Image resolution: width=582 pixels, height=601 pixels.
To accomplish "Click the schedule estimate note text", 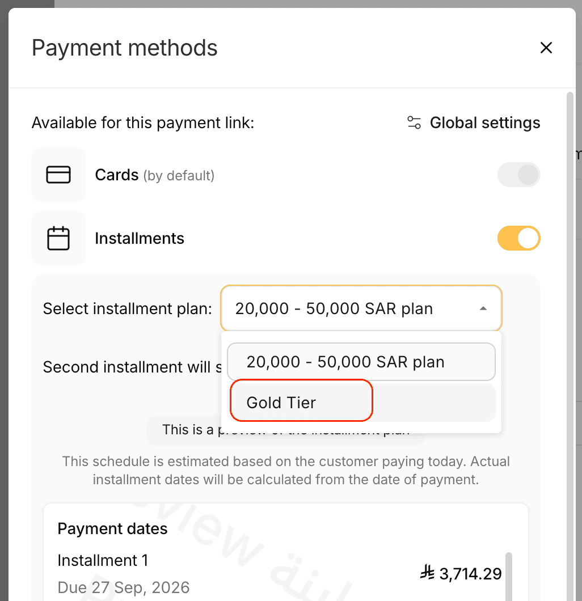I will [x=286, y=470].
